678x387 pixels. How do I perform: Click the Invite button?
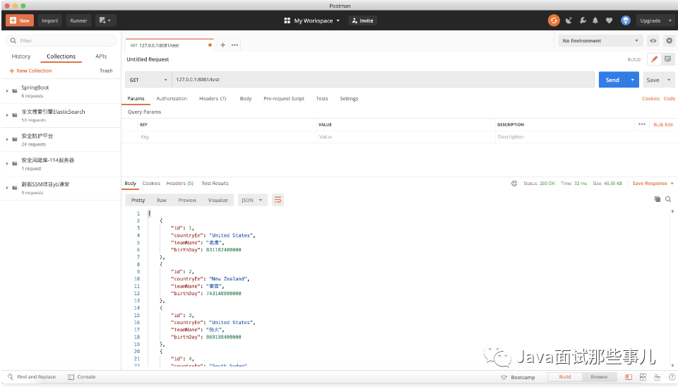pos(362,20)
